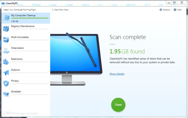Click the Registry Maintenance cubes icon
The width and height of the screenshot is (188, 118).
point(6,29)
